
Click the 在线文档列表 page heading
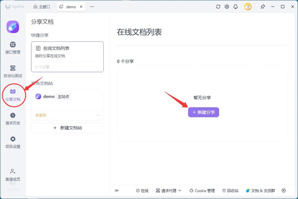click(139, 32)
